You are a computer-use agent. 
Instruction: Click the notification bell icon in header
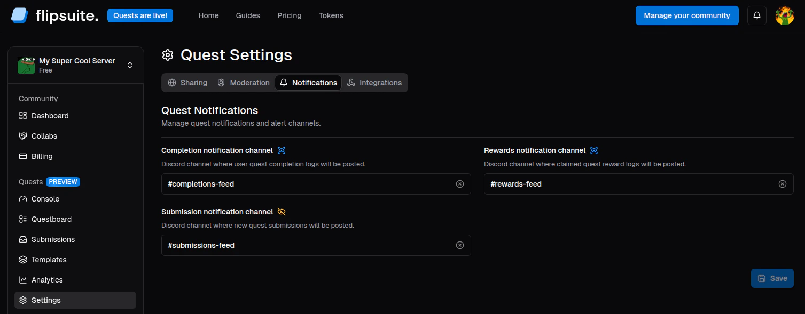click(x=757, y=15)
